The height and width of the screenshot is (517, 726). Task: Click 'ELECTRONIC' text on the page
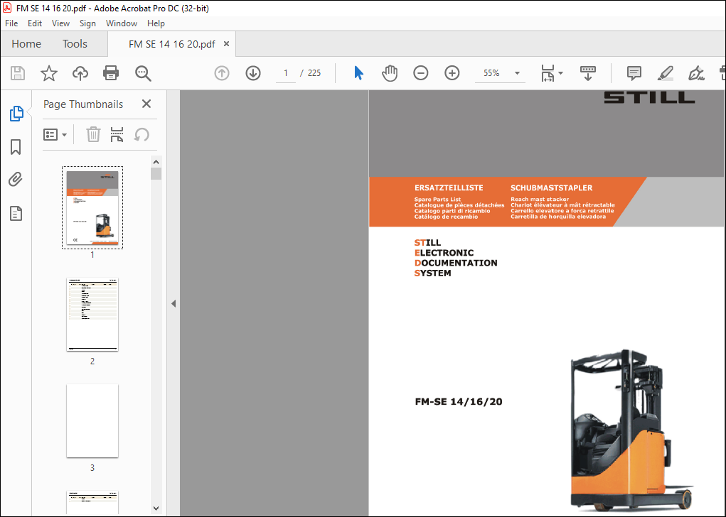[x=444, y=253]
